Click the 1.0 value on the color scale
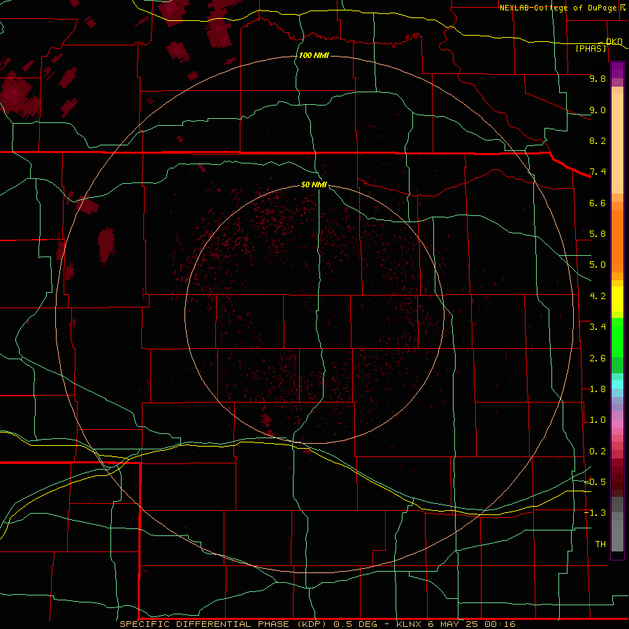 [x=598, y=420]
